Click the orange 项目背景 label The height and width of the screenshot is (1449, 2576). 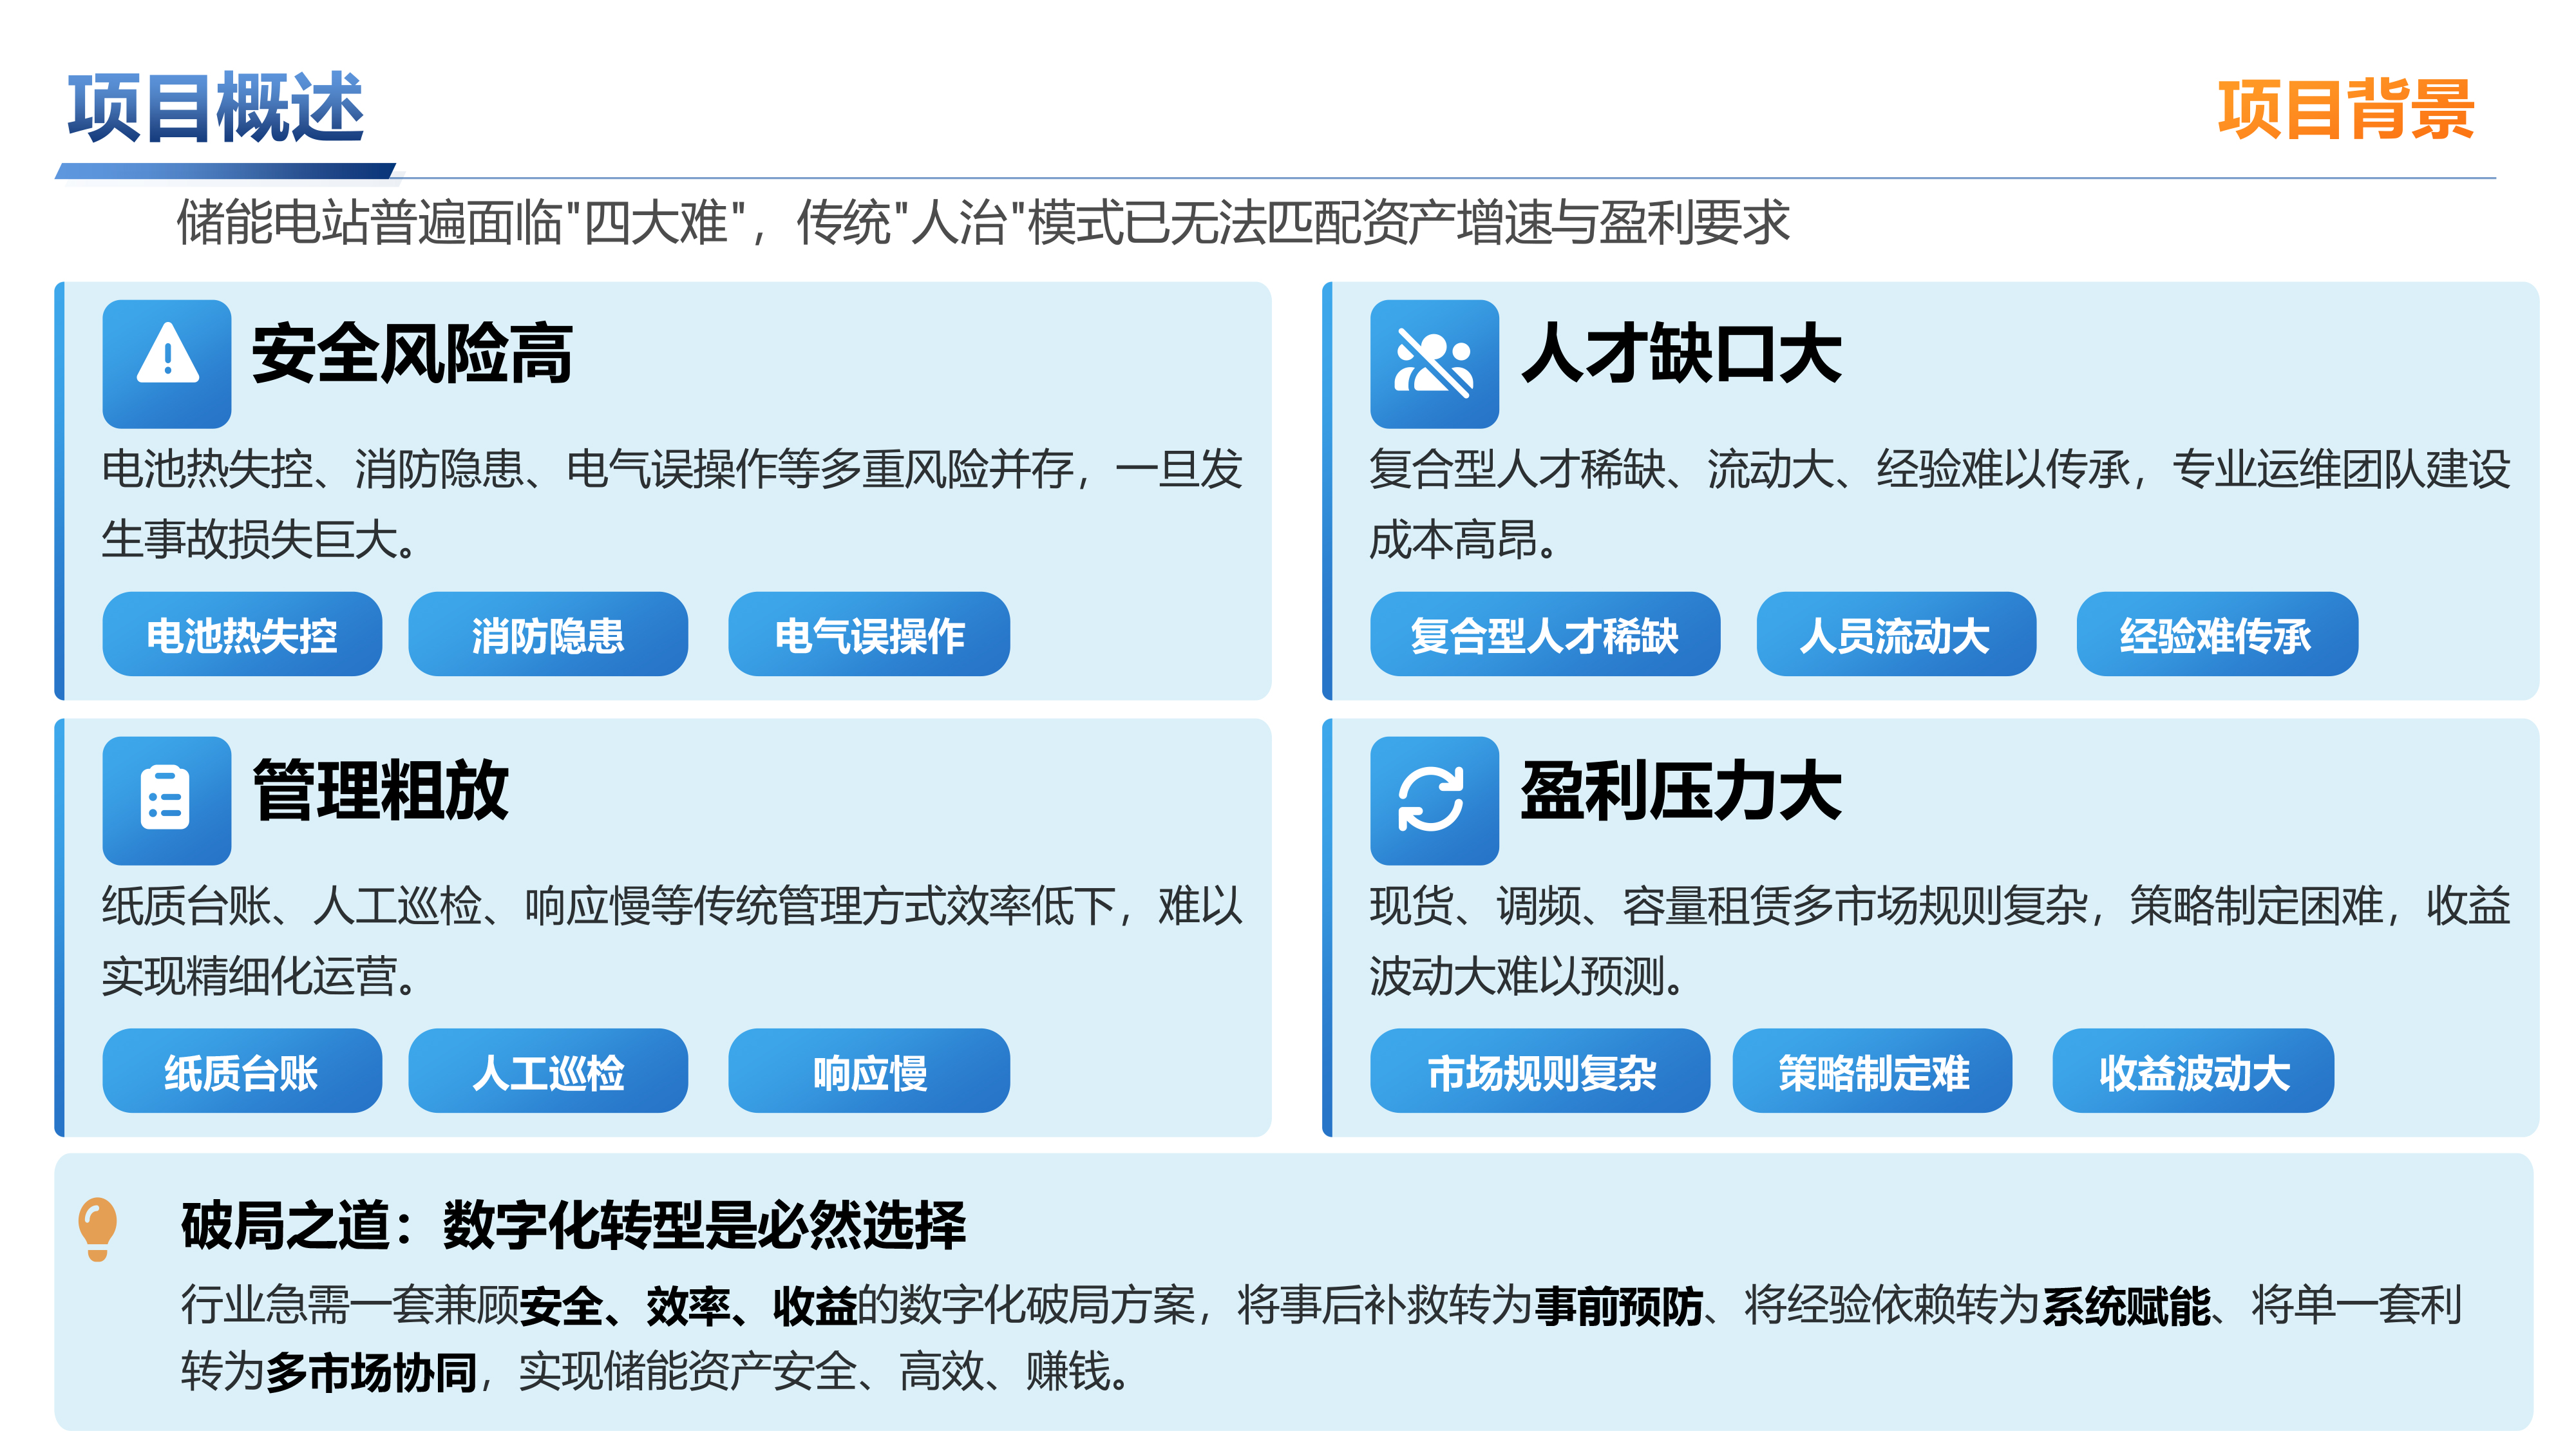tap(2345, 110)
